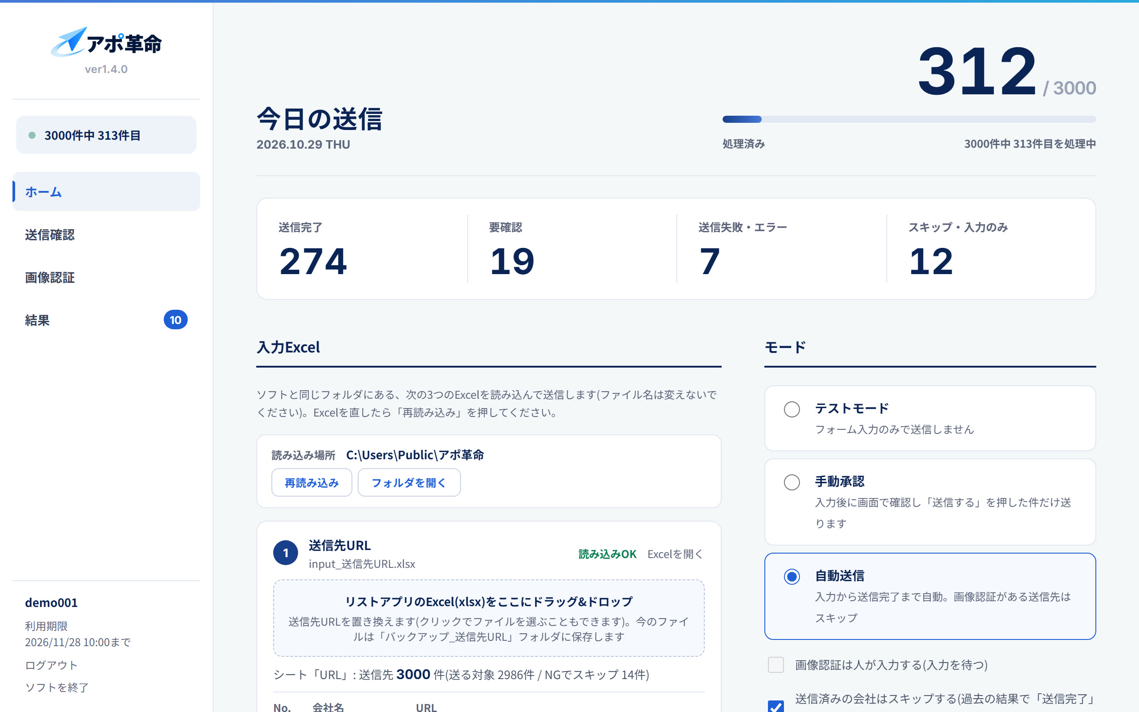Click the ログアウト link
The height and width of the screenshot is (712, 1139).
[51, 665]
